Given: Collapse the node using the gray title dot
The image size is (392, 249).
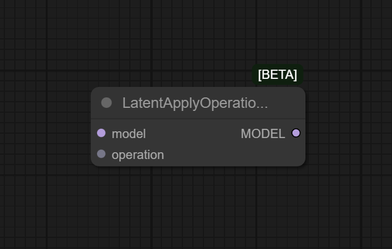Looking at the screenshot, I should (106, 103).
